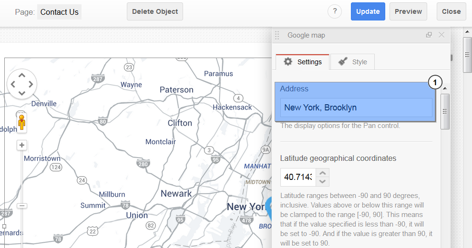The image size is (472, 248).
Task: Zoom out with the map minus button
Action: click(21, 206)
